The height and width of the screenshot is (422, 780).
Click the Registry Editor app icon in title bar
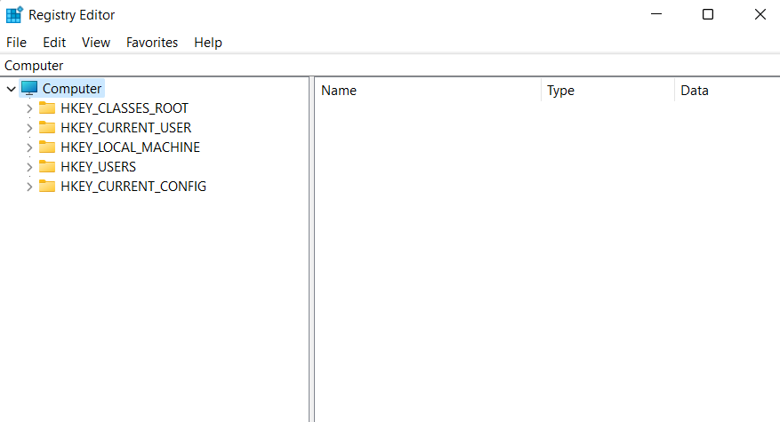(14, 15)
